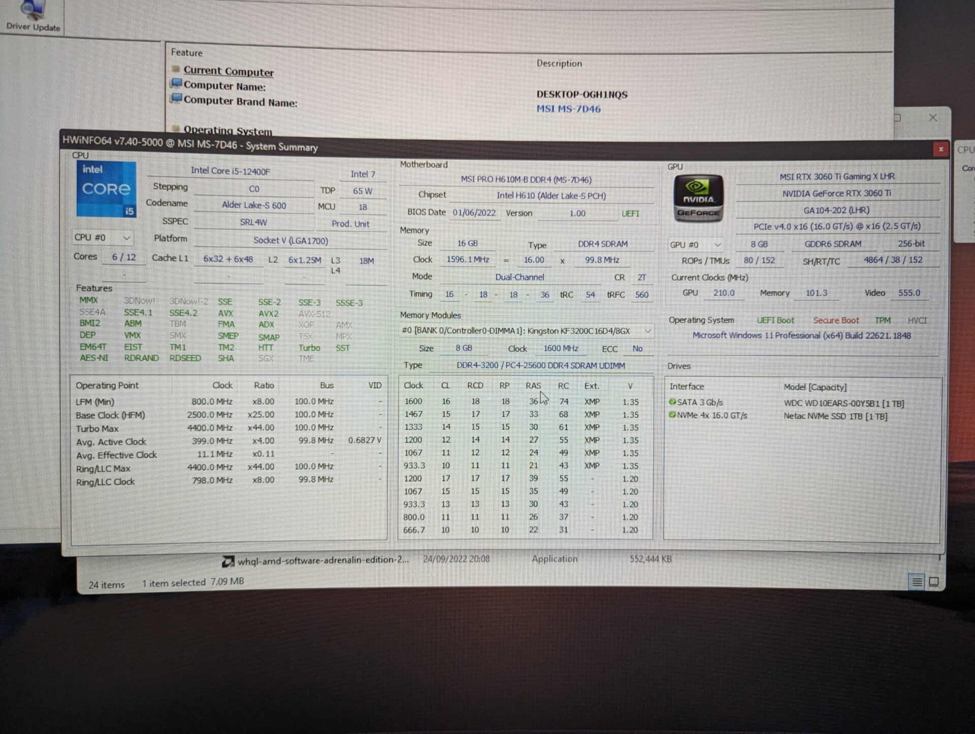Click the AVX2 feature label

[268, 314]
